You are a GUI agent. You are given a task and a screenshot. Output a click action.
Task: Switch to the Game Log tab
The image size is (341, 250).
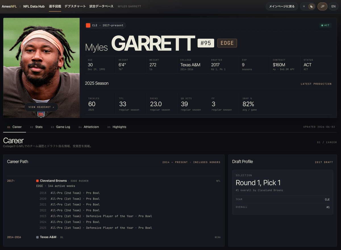[61, 127]
